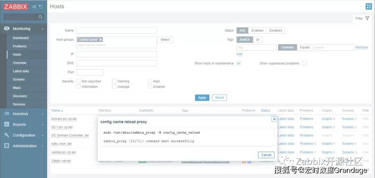The image size is (375, 178).
Task: Collapse sidebar with double-arrow icon
Action: [x=34, y=7]
